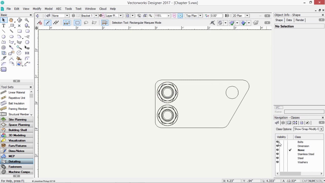Viewport: 325px width, 183px height.
Task: Choose the Circle tool
Action: (x=4, y=37)
